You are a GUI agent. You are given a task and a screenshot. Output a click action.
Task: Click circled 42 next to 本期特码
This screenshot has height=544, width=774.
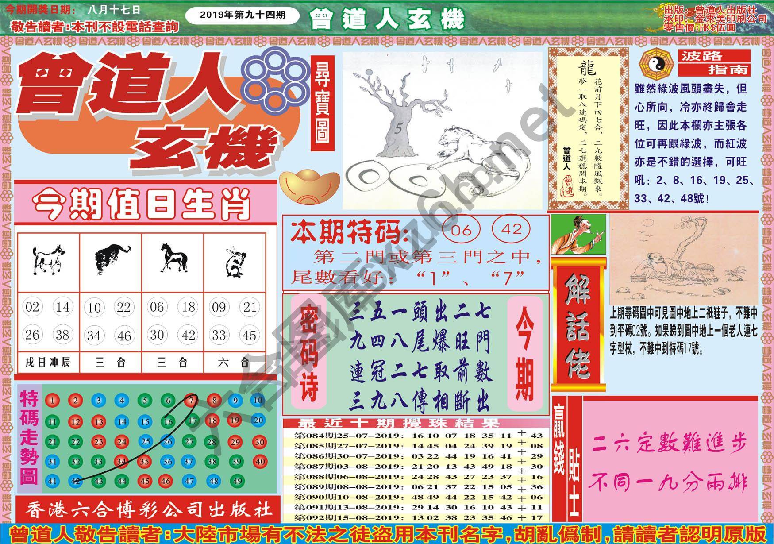[512, 229]
